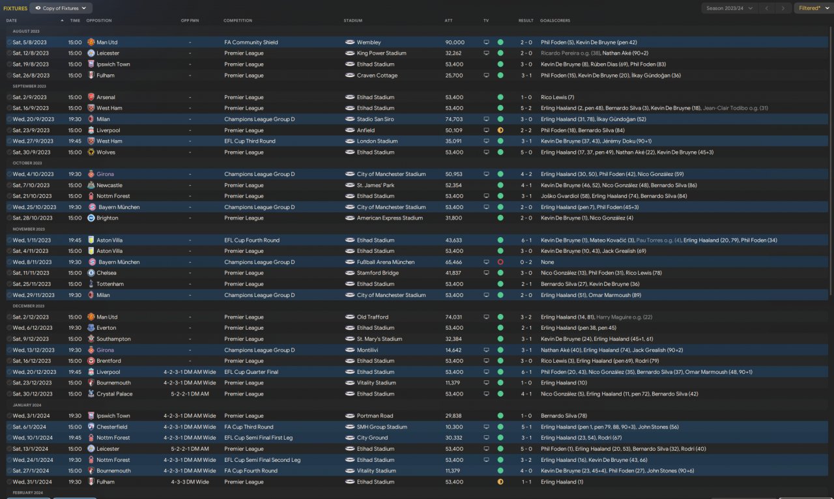Click the Ricardo Pereira o.g. (38) goalscorer entry
Image resolution: width=834 pixels, height=499 pixels.
[570, 53]
